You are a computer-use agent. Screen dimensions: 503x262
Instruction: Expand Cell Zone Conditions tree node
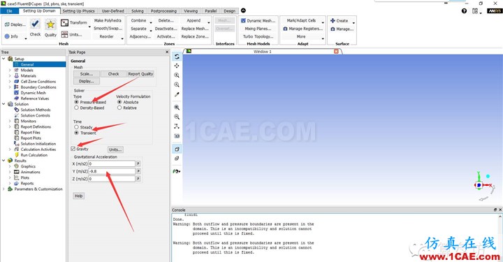(10, 82)
